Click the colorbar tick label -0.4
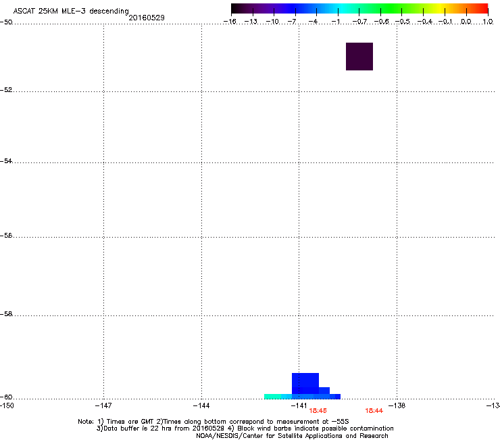The image size is (500, 440). coord(425,22)
